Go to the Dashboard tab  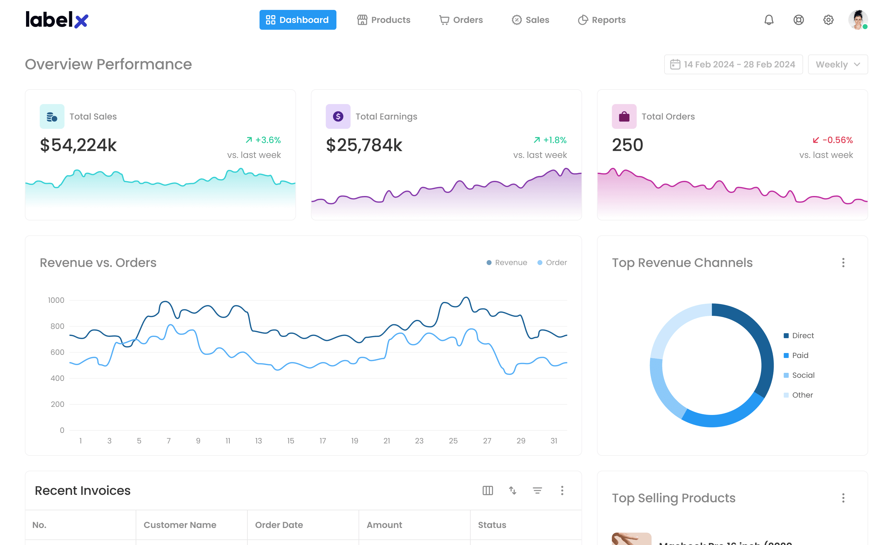click(x=298, y=20)
